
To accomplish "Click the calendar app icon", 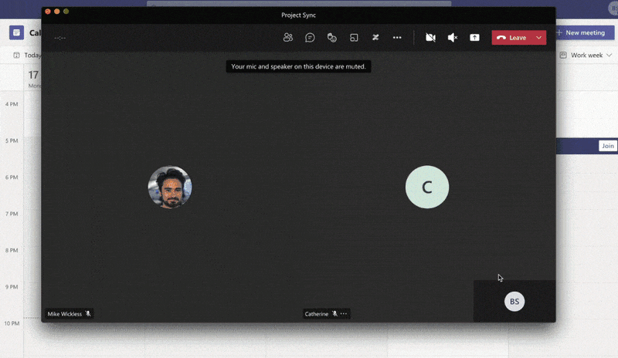I will click(x=16, y=32).
